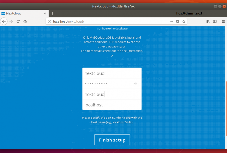Show the database password with eye icon

[136, 84]
